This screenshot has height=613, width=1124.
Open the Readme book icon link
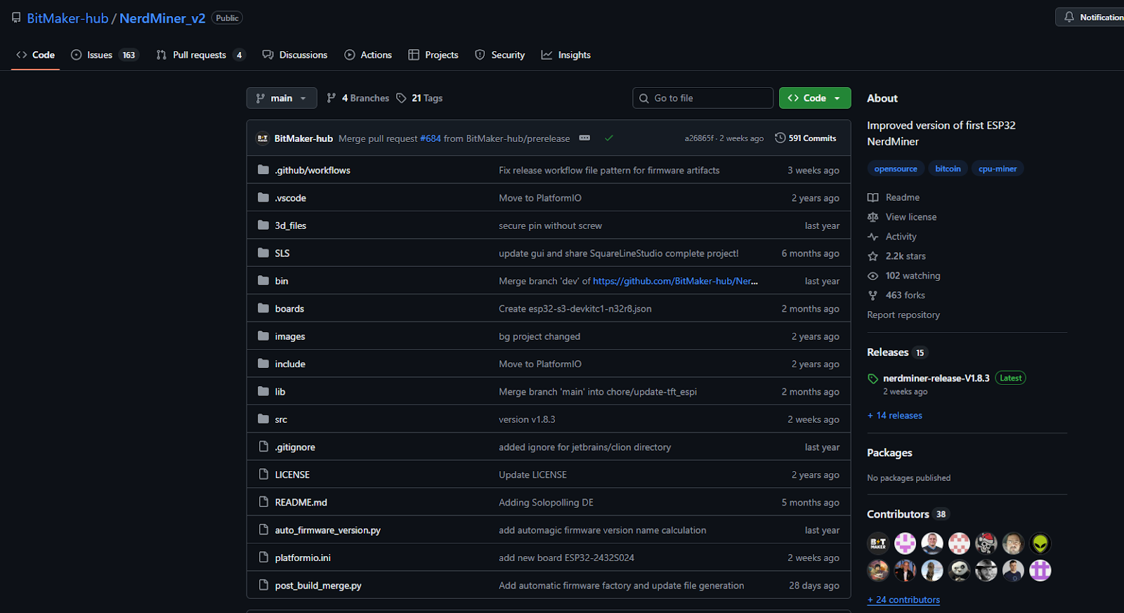873,197
